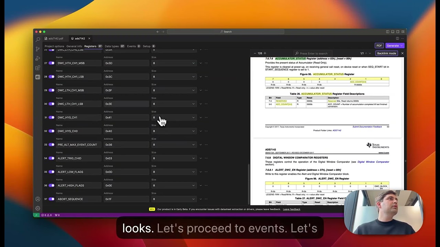Focus the title bar Search box

pyautogui.click(x=226, y=32)
